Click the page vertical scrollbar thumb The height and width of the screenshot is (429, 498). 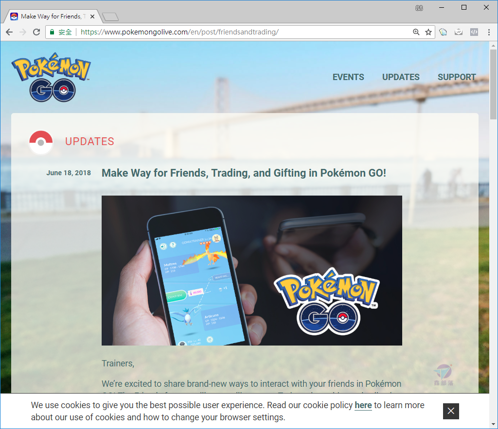[x=493, y=84]
